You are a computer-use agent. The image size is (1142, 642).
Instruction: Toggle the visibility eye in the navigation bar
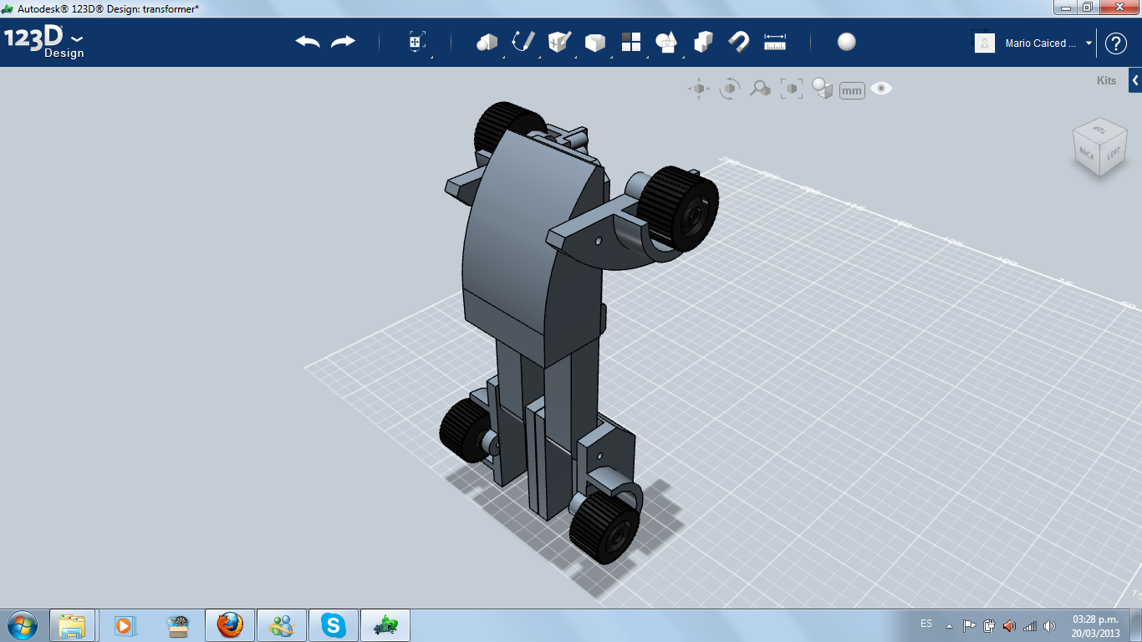881,89
